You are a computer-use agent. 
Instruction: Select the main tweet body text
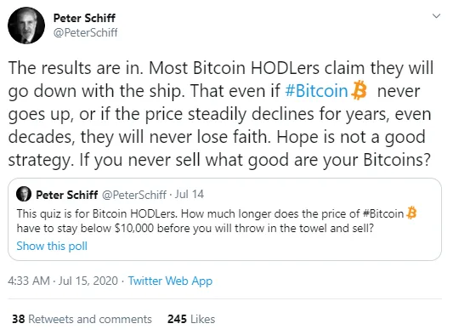click(221, 114)
